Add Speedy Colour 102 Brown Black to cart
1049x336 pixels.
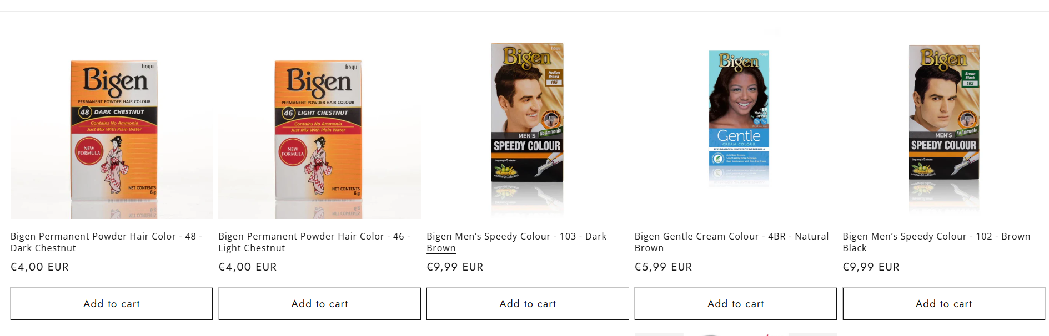(x=943, y=304)
